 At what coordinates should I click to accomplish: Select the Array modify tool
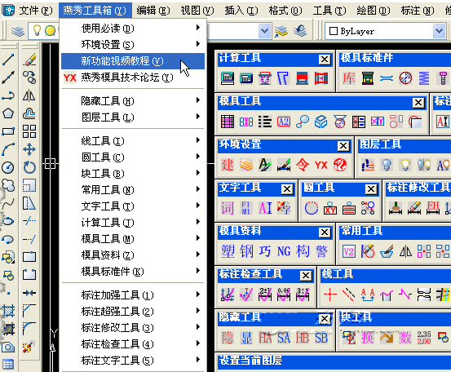click(x=29, y=131)
